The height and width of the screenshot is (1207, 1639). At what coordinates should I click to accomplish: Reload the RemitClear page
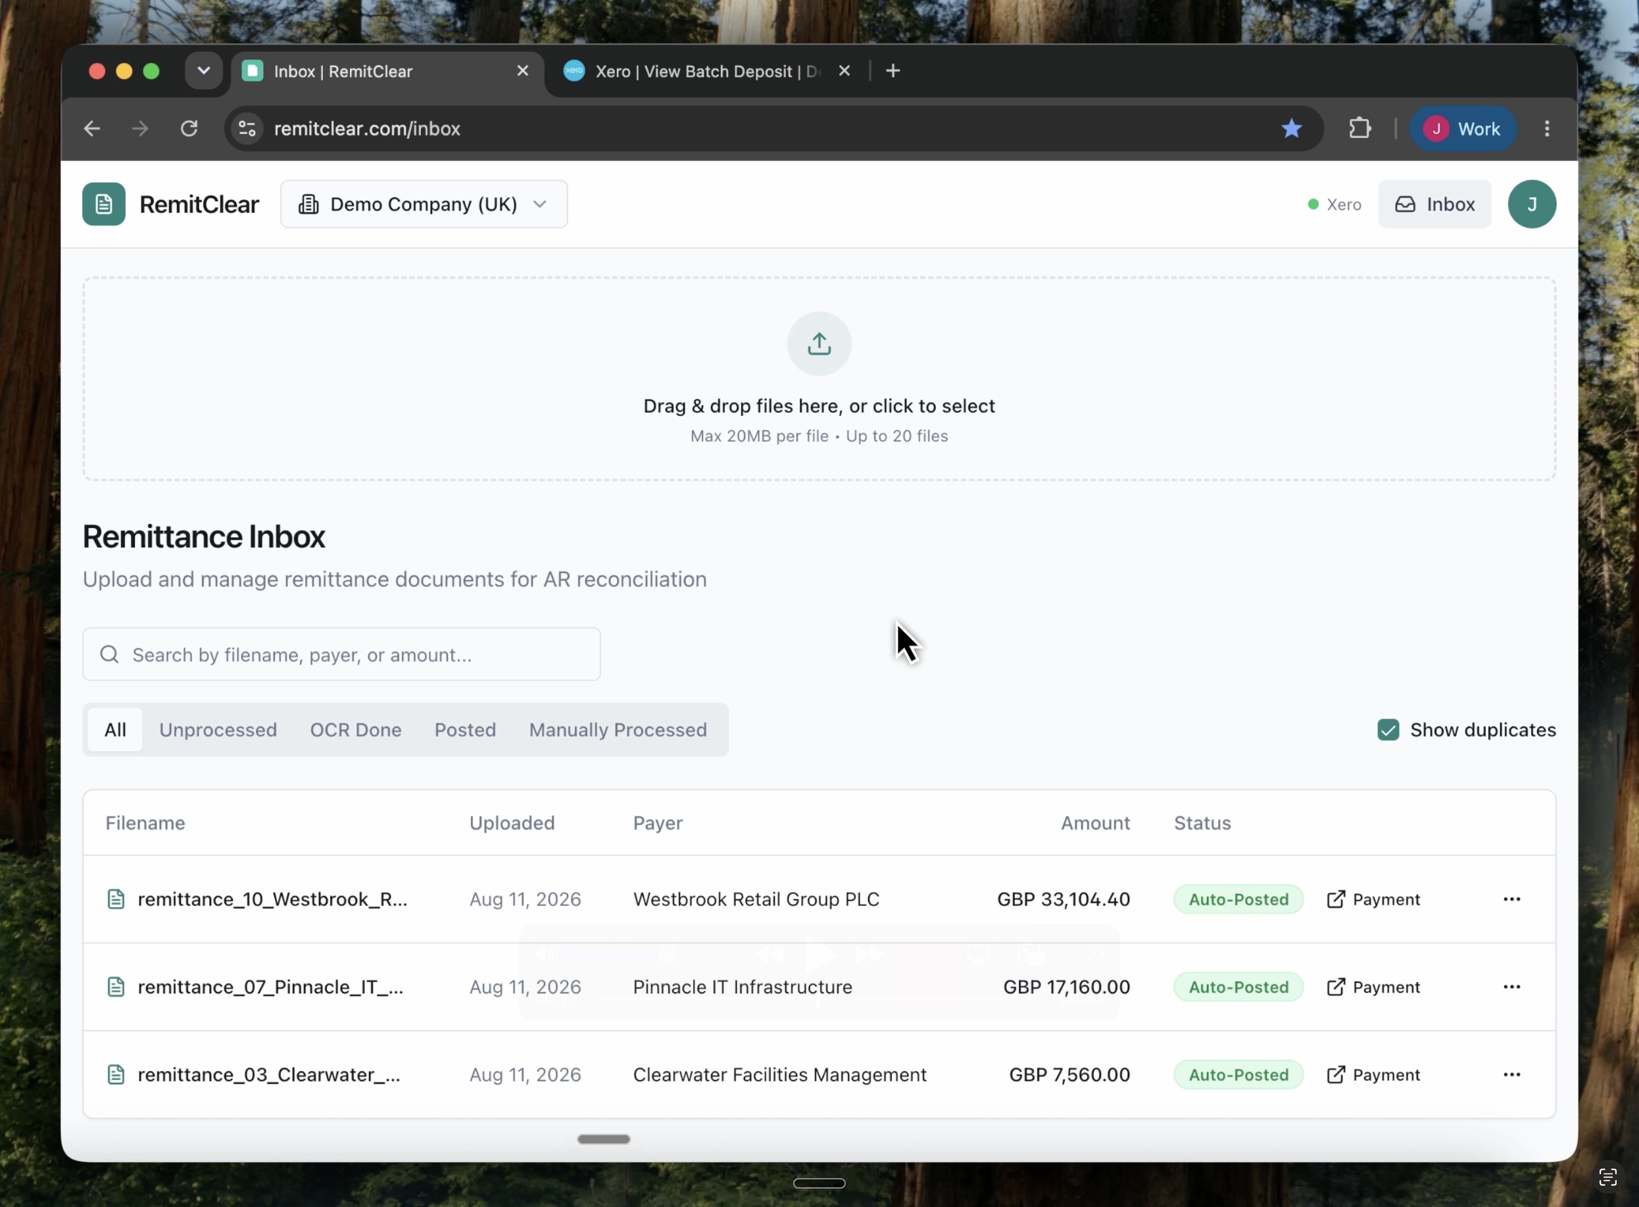coord(189,129)
